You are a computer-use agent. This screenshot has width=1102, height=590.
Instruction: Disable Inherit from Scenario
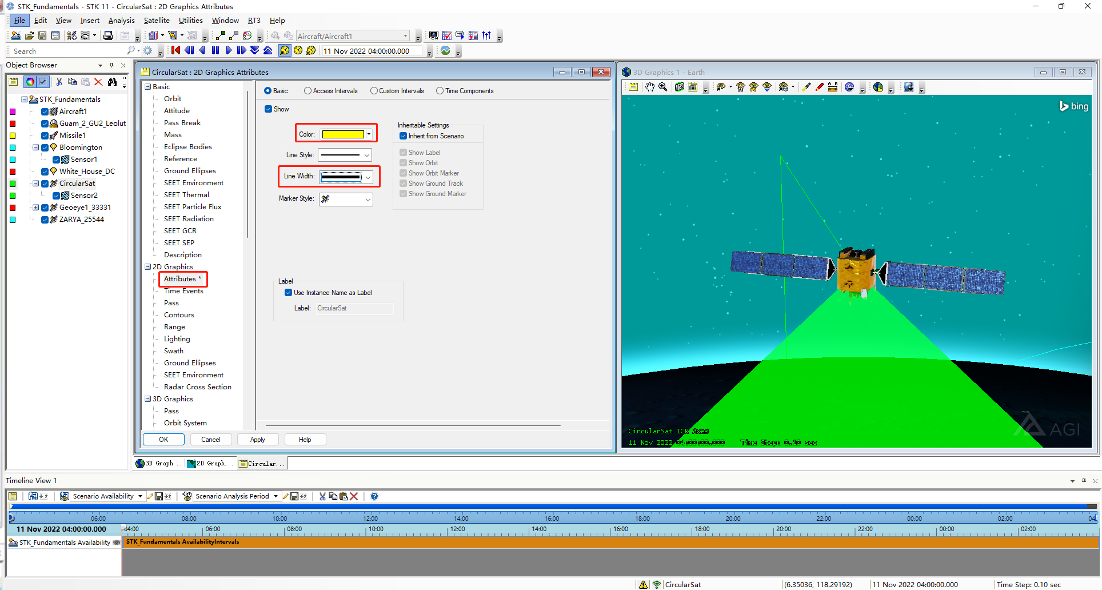point(404,135)
